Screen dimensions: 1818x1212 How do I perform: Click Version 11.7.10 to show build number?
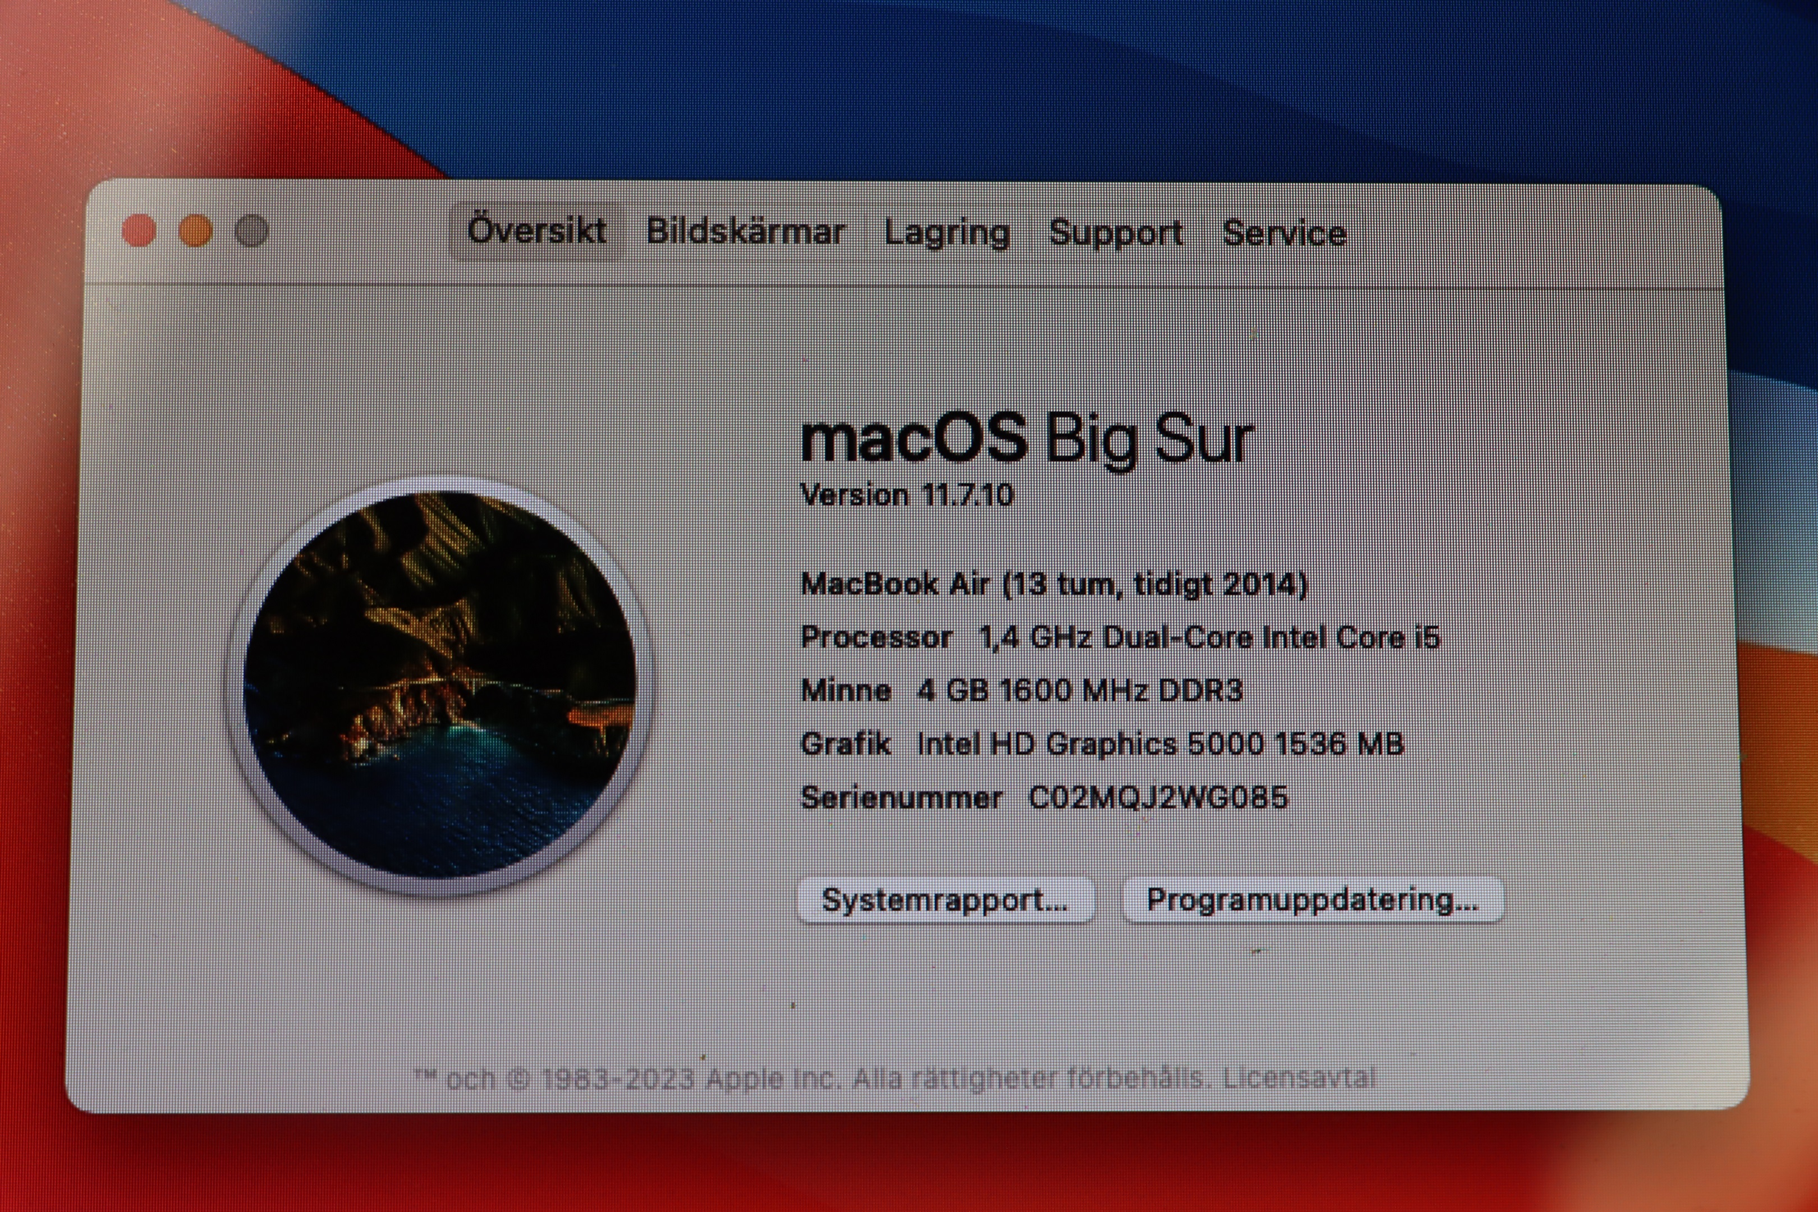coord(906,495)
